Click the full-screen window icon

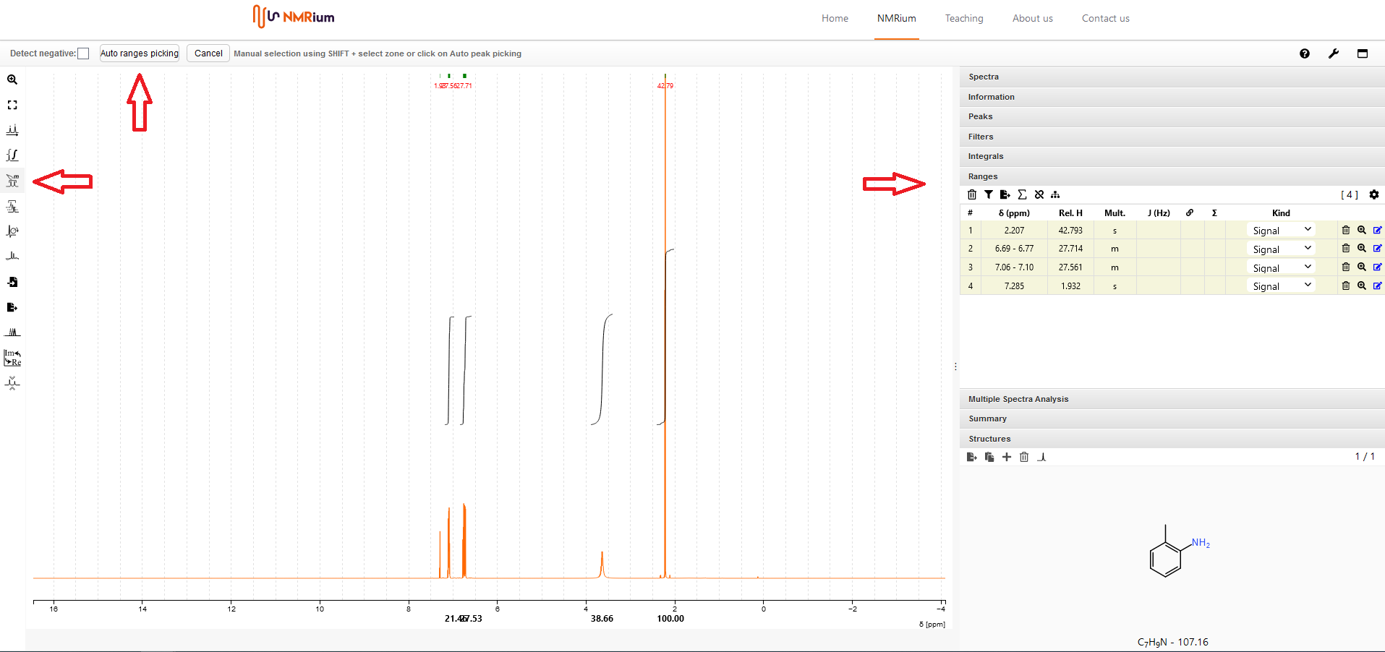[x=1363, y=53]
